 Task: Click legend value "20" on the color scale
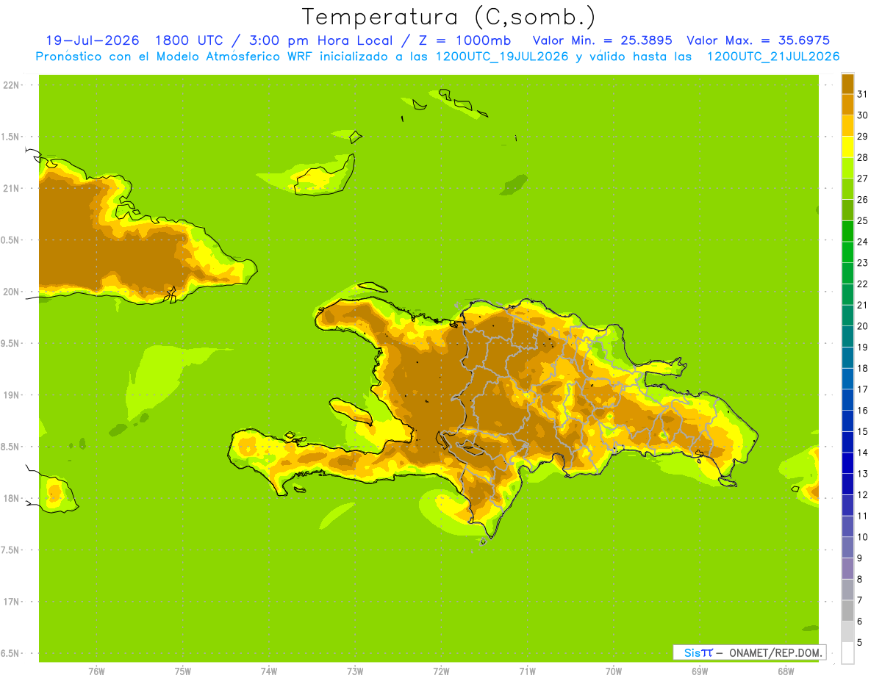862,326
